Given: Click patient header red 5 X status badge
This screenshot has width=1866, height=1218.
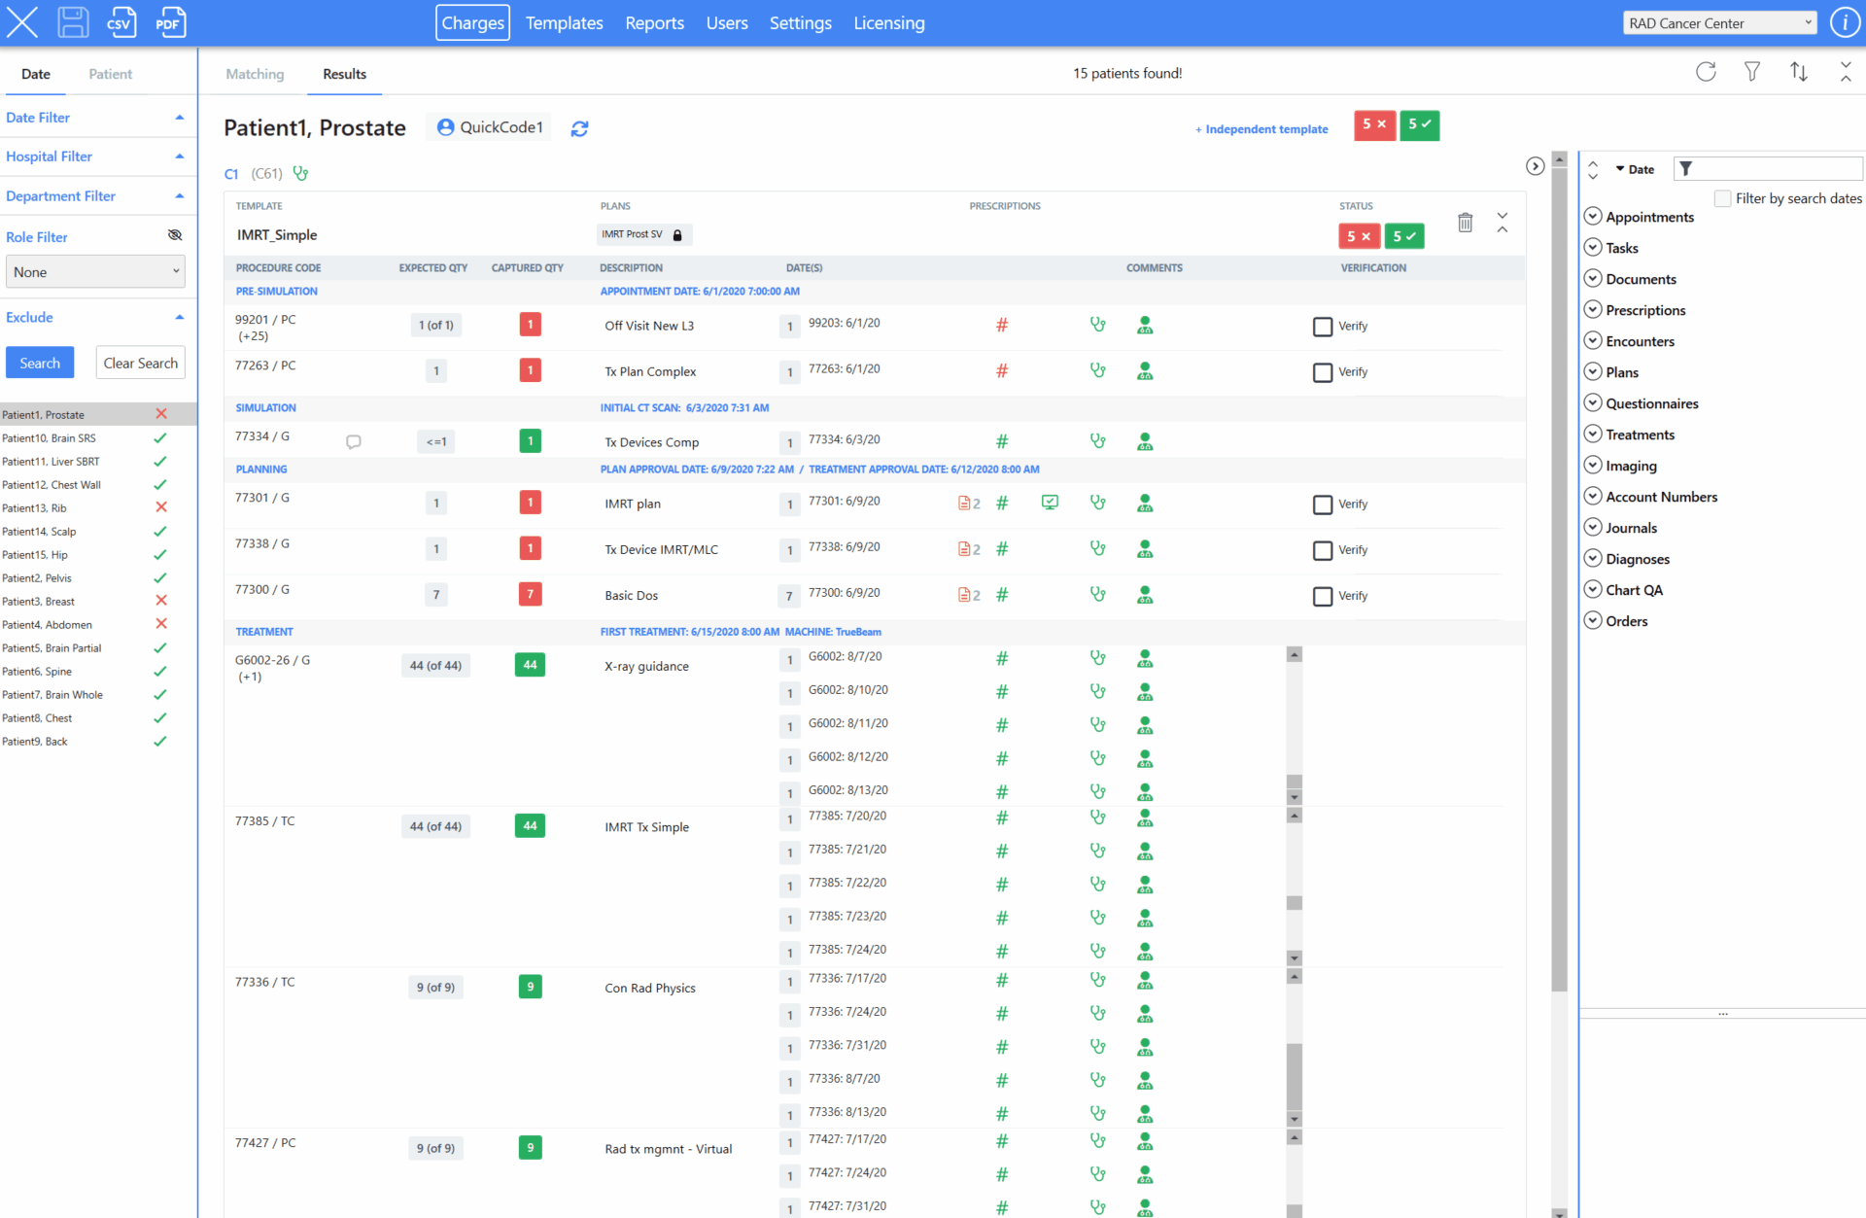Looking at the screenshot, I should pyautogui.click(x=1374, y=124).
